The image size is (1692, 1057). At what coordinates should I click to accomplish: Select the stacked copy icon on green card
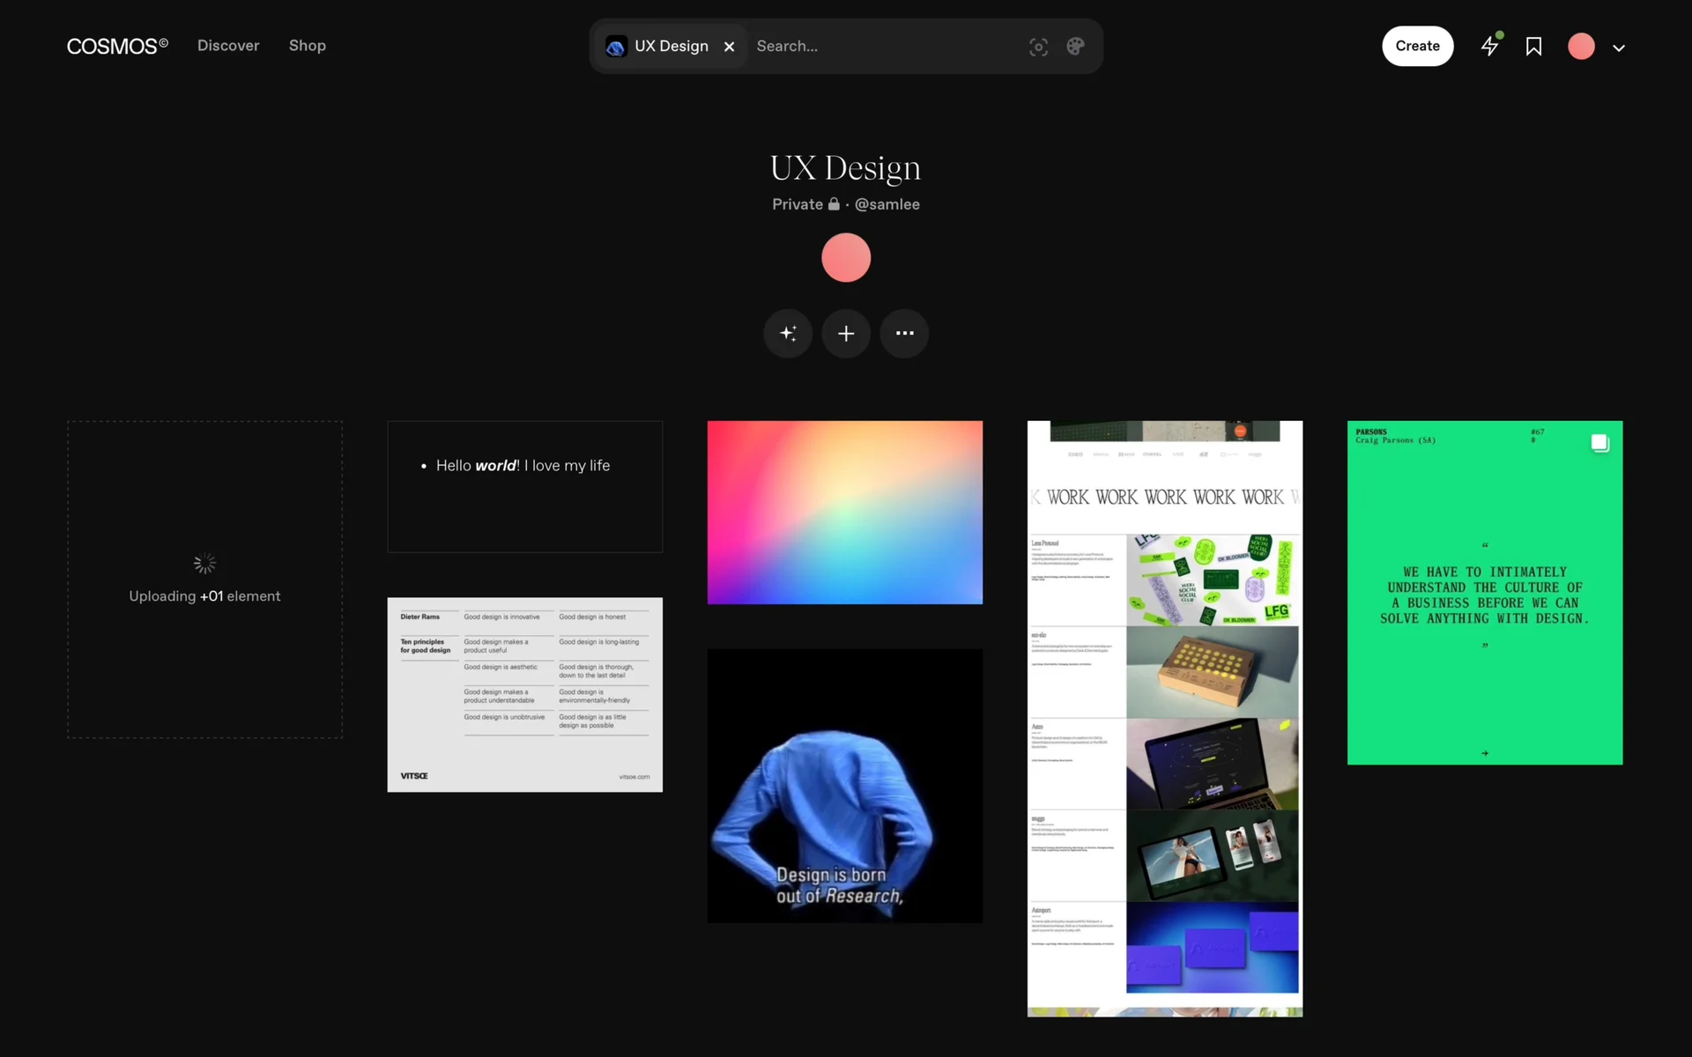(x=1599, y=443)
